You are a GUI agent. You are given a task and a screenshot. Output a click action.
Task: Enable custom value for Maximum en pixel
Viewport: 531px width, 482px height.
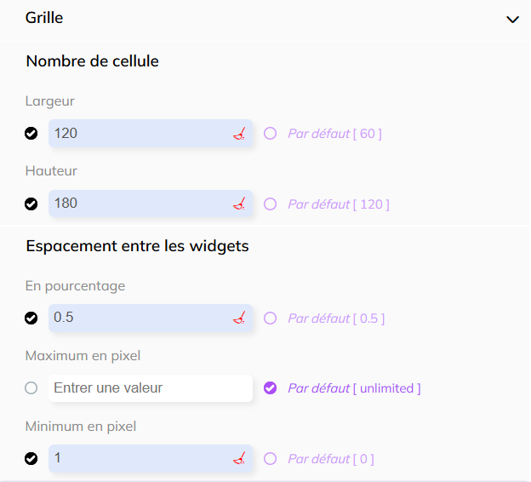pos(31,388)
